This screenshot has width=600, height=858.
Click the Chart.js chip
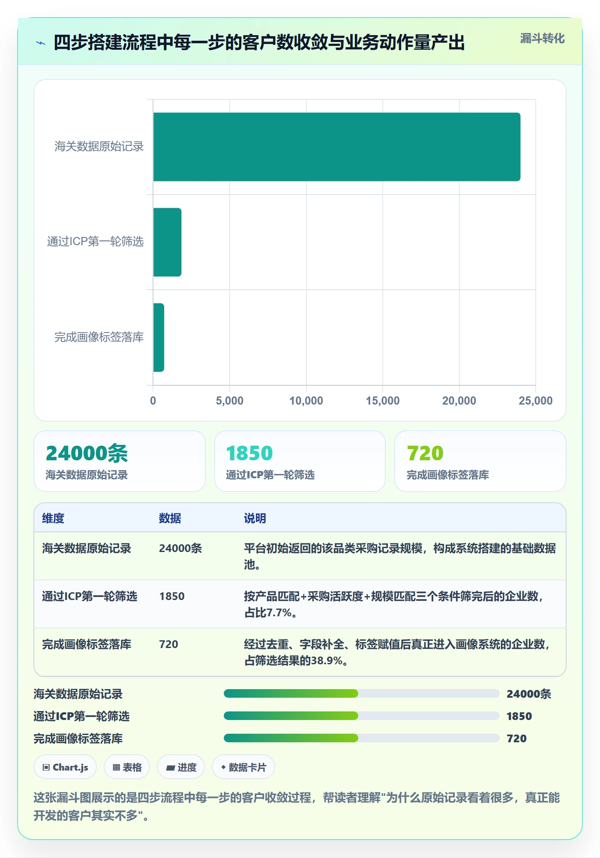65,767
